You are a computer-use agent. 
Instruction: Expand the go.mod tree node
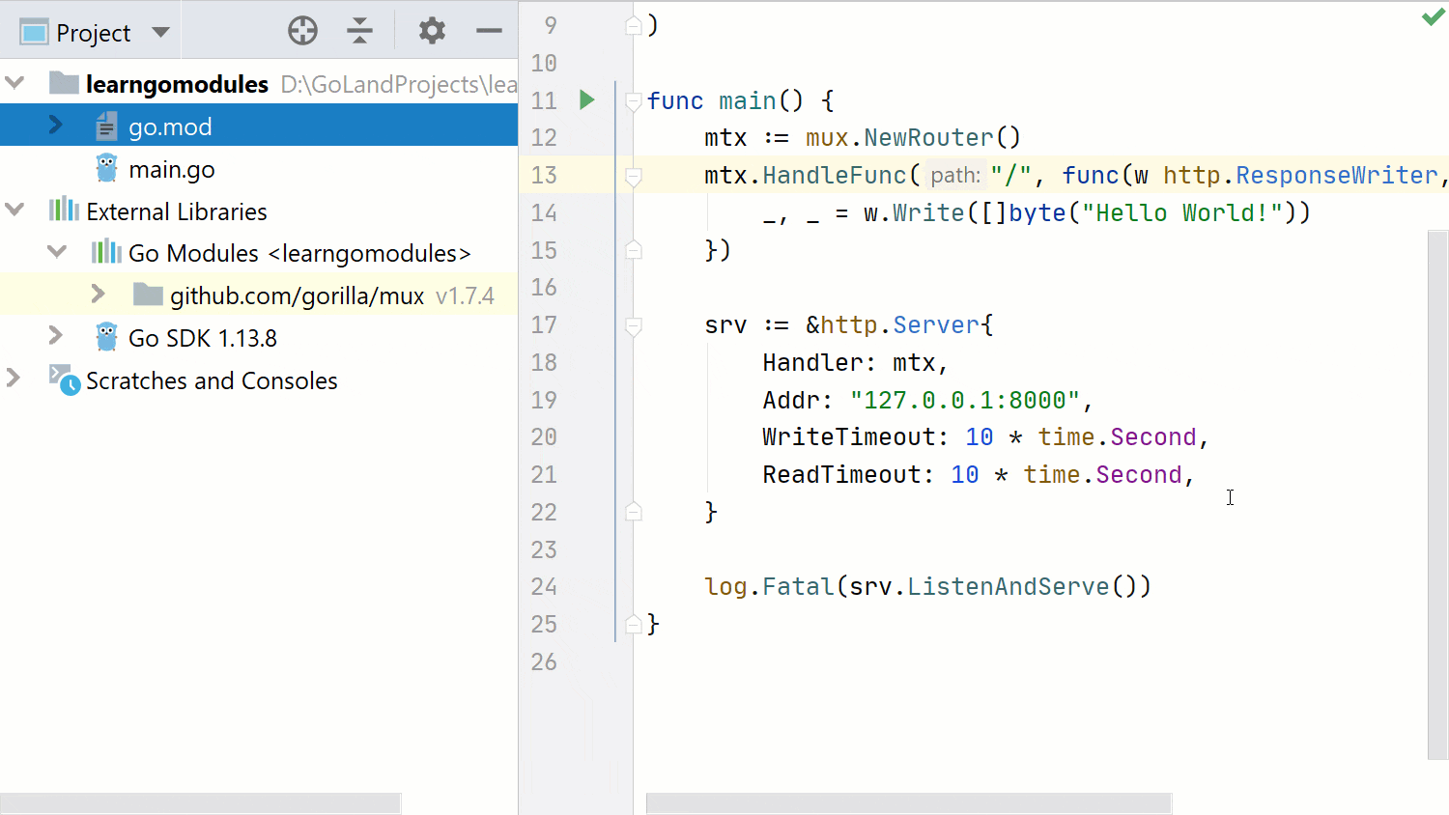tap(55, 126)
